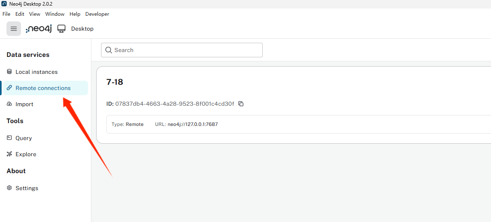Click the Desktop monitor icon
This screenshot has width=491, height=222.
[61, 29]
